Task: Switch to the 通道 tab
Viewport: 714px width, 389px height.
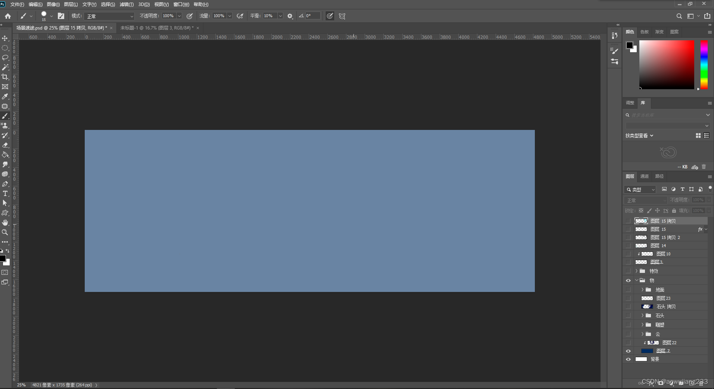Action: pyautogui.click(x=645, y=176)
